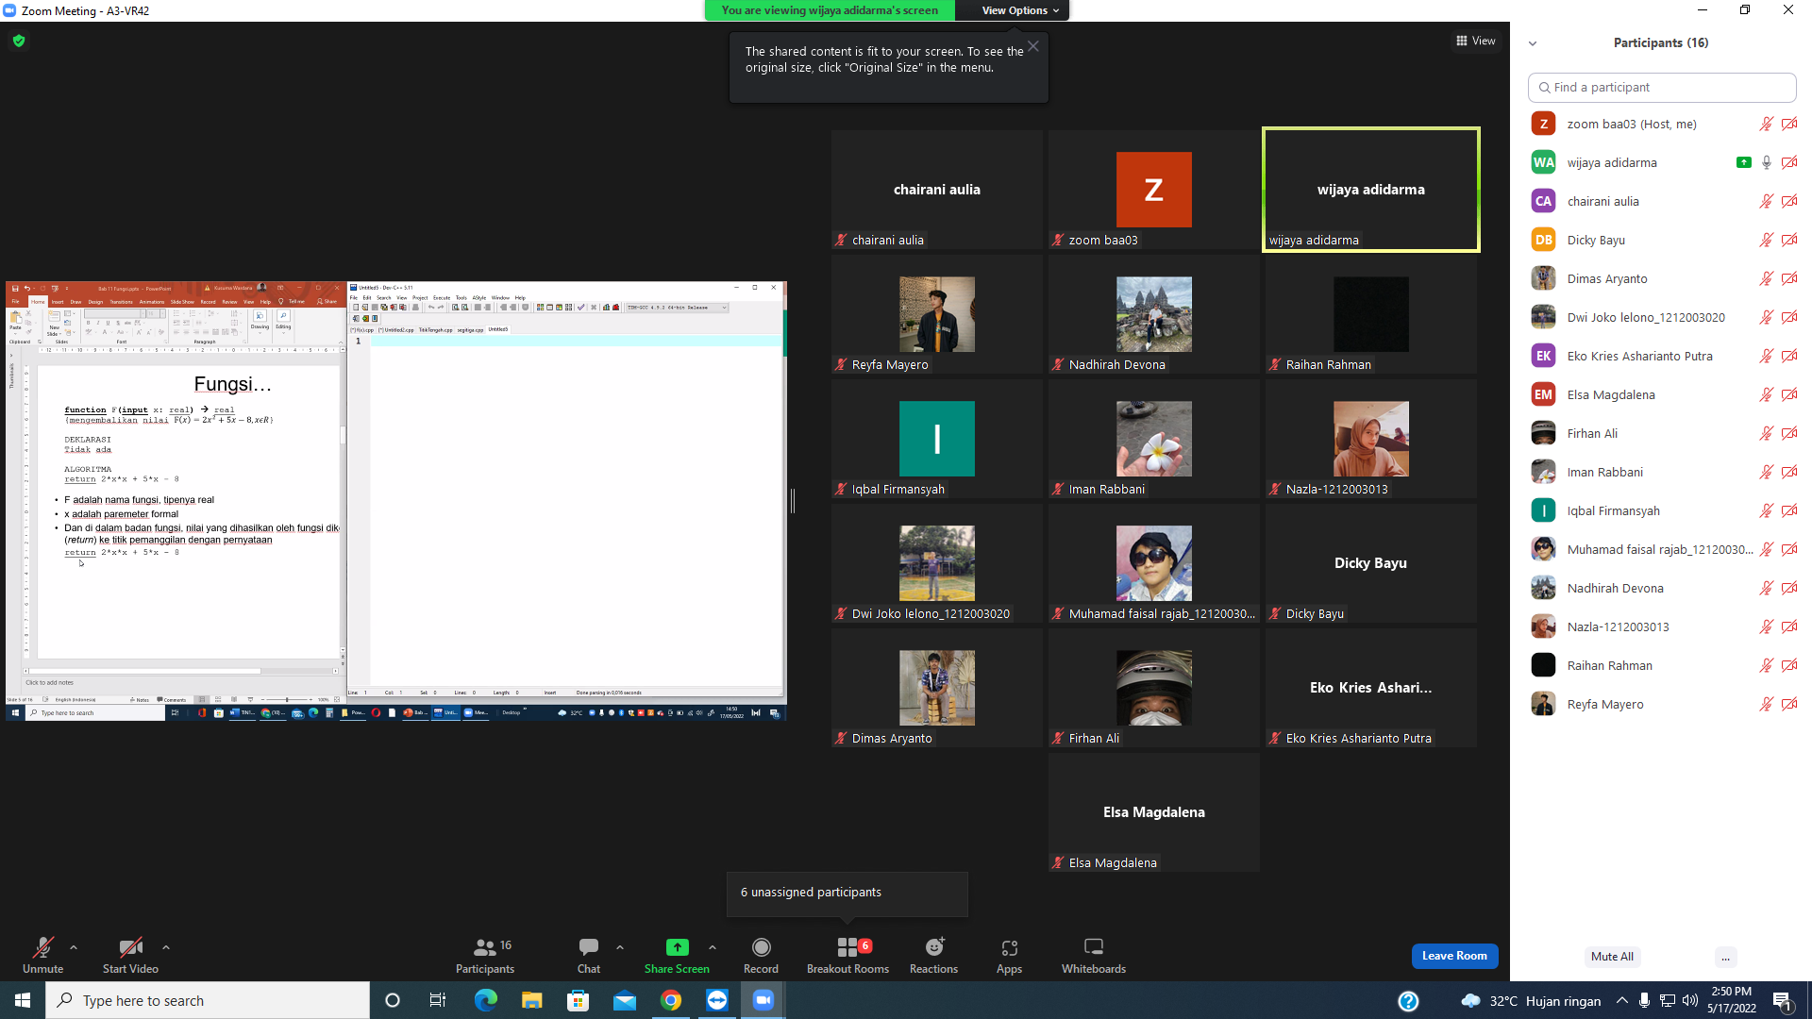Show hidden system tray icons

[x=1621, y=1000]
